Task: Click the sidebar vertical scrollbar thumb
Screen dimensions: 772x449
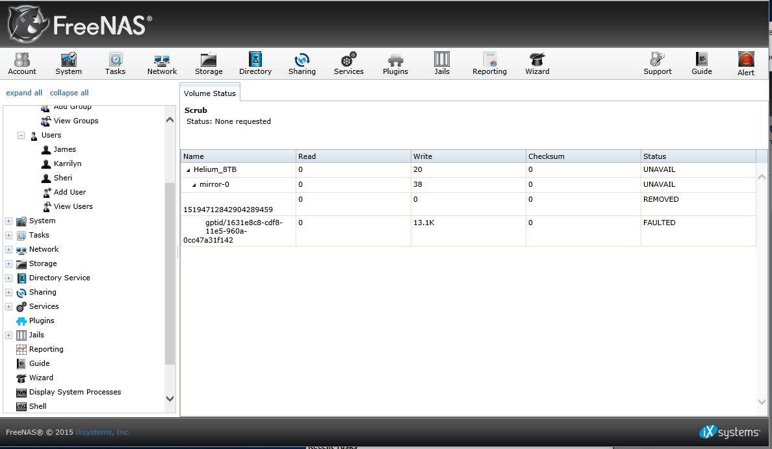Action: tap(170, 273)
